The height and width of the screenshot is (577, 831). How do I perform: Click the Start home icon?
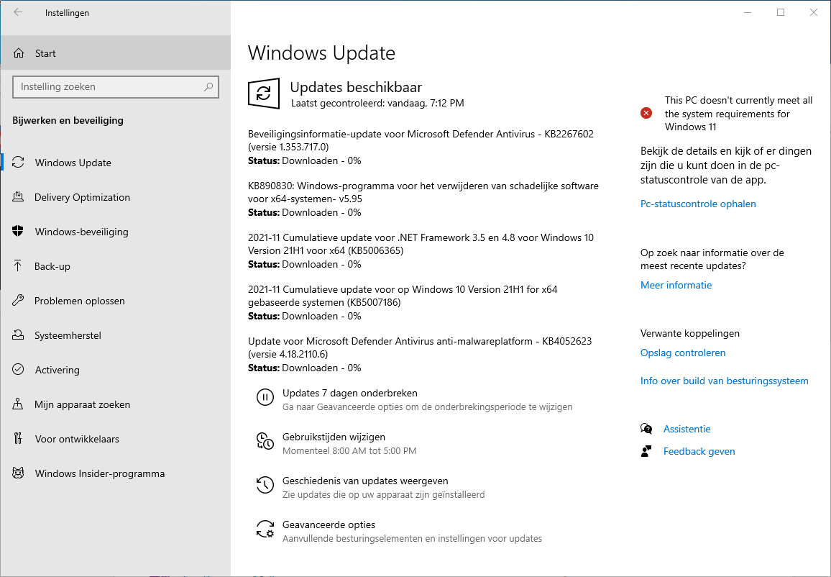[x=19, y=54]
